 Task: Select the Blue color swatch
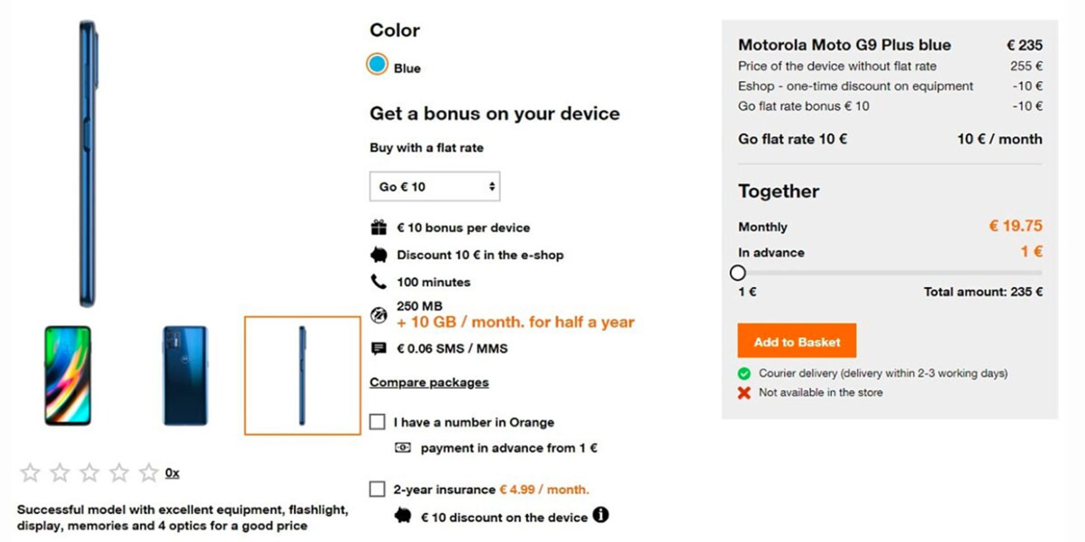(x=377, y=64)
